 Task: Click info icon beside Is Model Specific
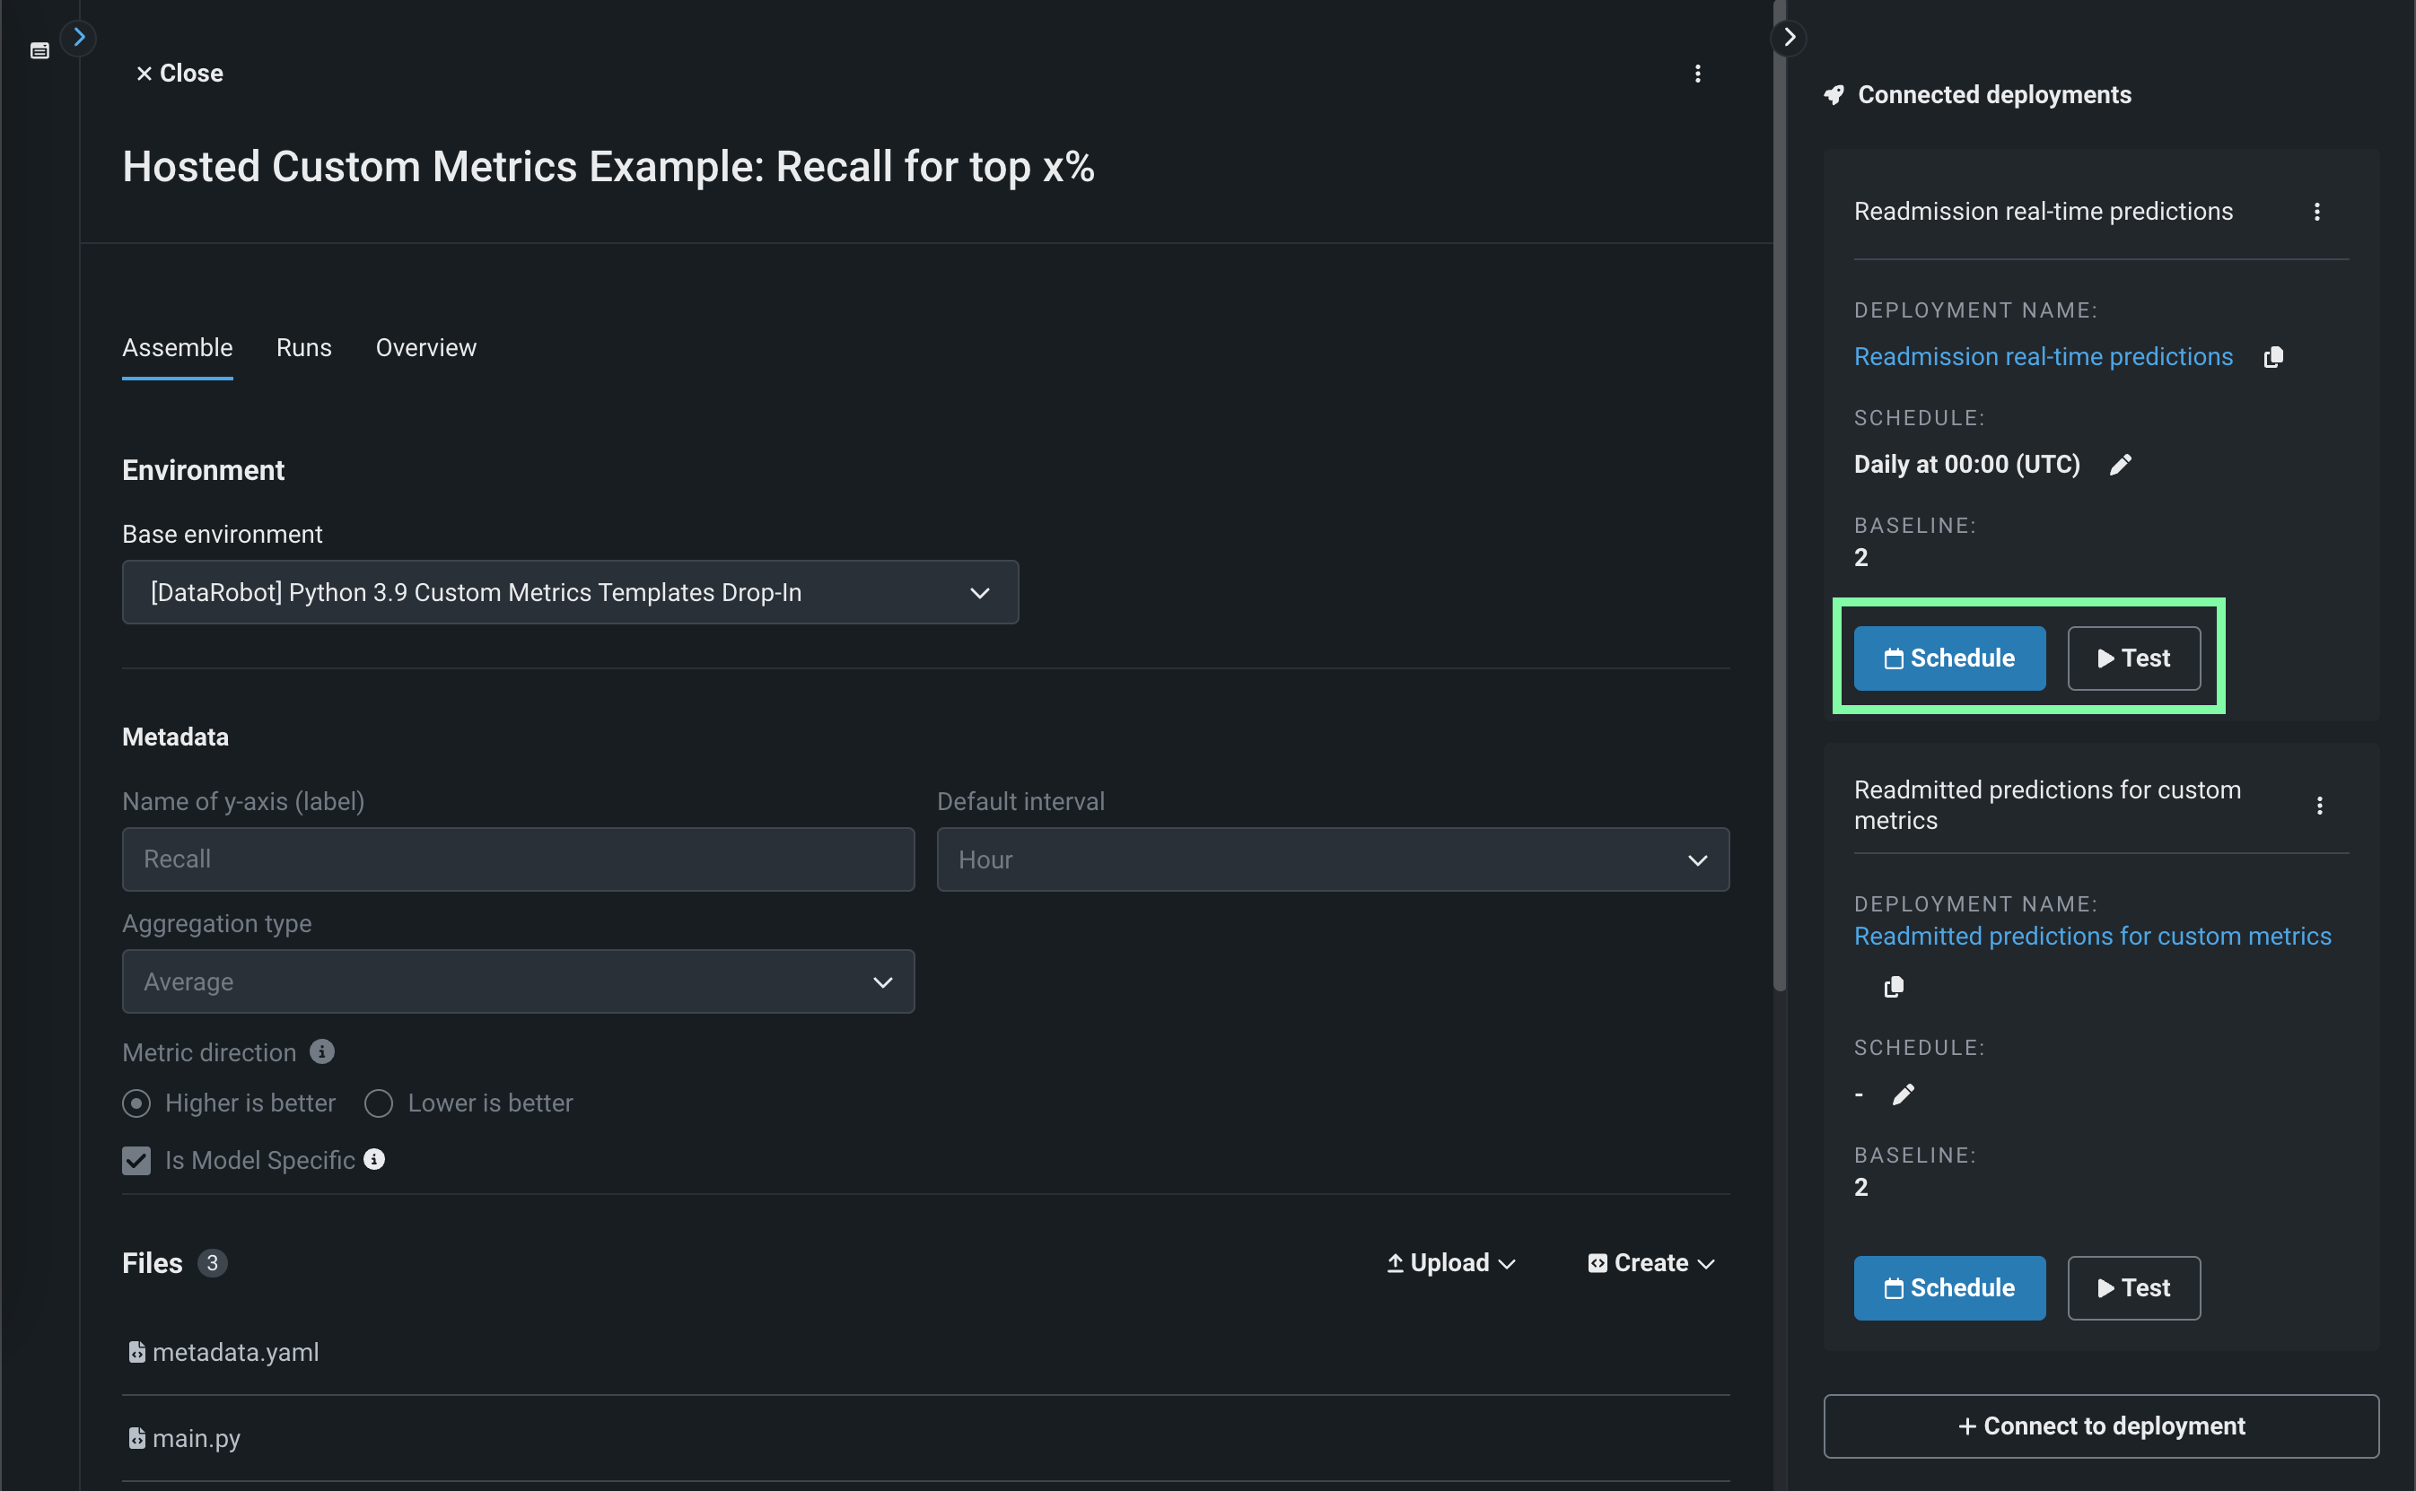click(x=374, y=1160)
